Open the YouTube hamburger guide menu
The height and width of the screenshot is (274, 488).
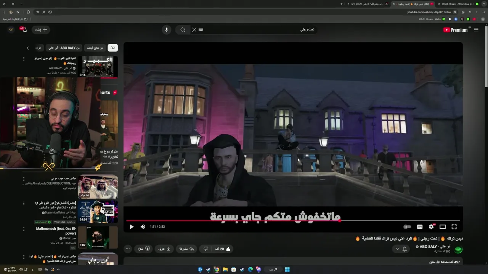tap(476, 30)
